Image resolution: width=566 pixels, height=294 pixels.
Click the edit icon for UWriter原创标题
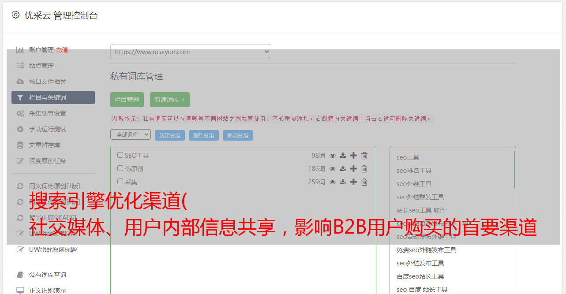tap(20, 249)
